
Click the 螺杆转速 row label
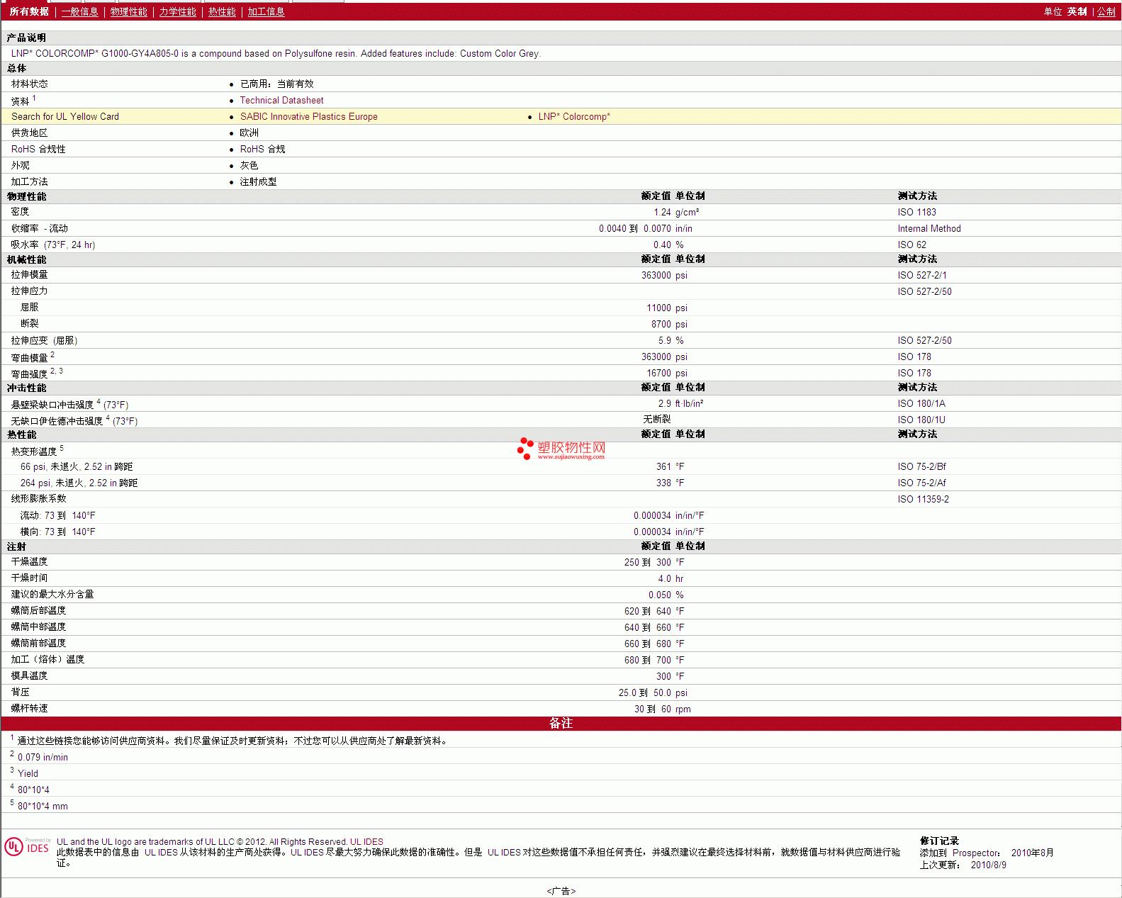[29, 709]
